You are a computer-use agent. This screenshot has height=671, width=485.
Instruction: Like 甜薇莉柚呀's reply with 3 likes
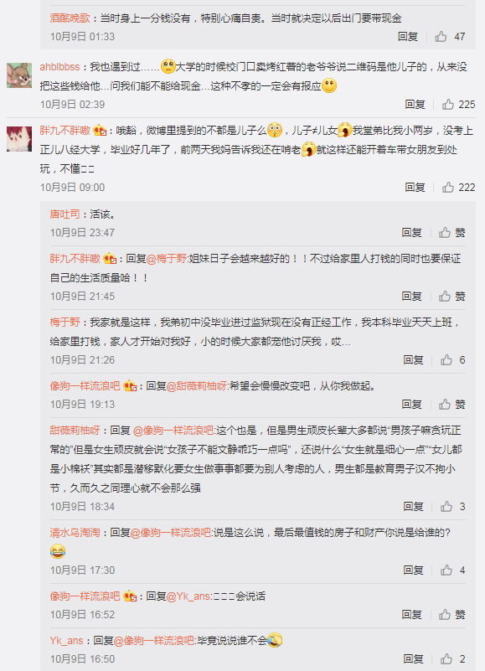(446, 506)
